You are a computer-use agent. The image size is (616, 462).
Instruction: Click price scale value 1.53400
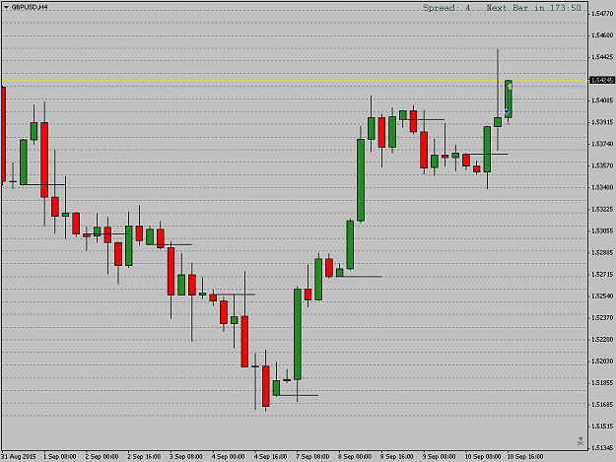pos(602,187)
